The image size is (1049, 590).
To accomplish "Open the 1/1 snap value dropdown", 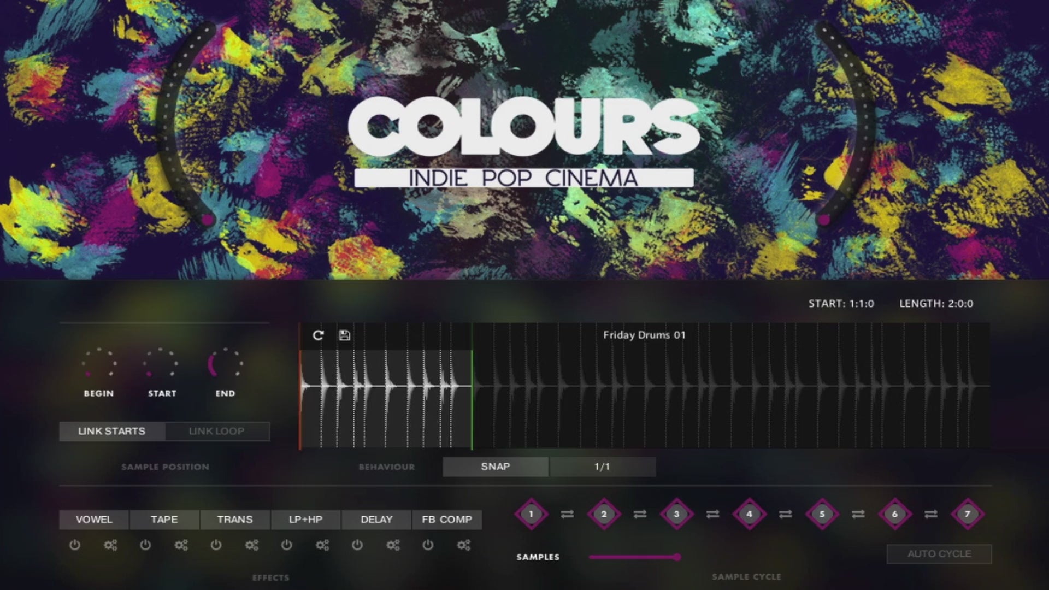I will click(602, 467).
